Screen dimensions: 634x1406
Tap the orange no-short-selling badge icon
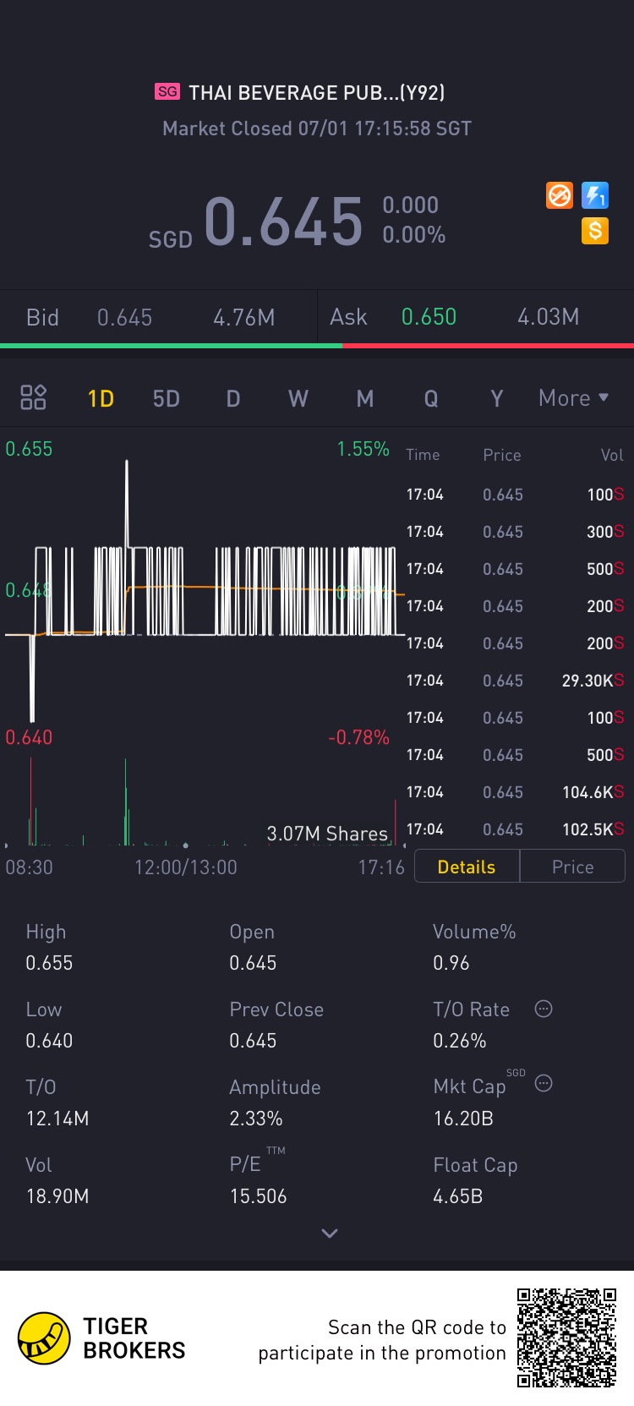click(560, 196)
